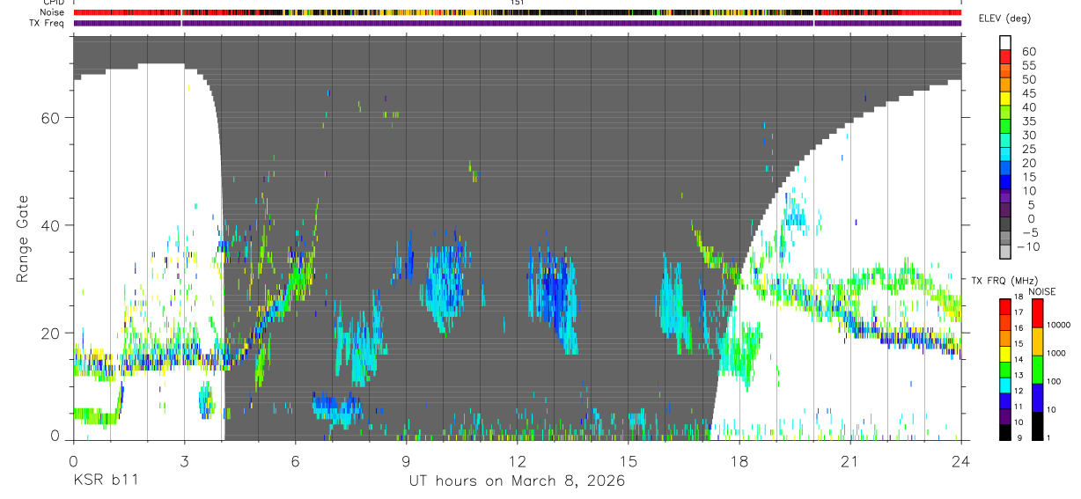Click the yellow swatch in the TX FRQ bar
This screenshot has width=1081, height=499.
[1005, 352]
